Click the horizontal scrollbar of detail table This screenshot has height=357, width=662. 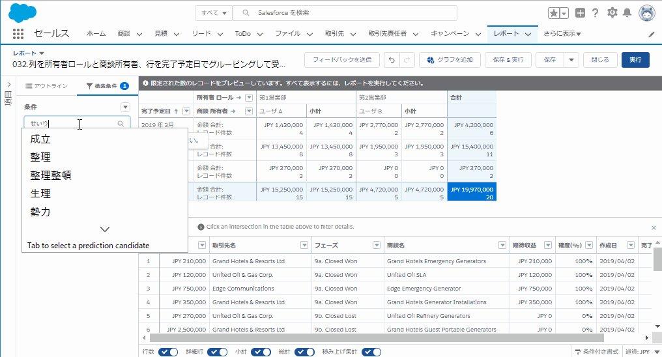(x=377, y=338)
